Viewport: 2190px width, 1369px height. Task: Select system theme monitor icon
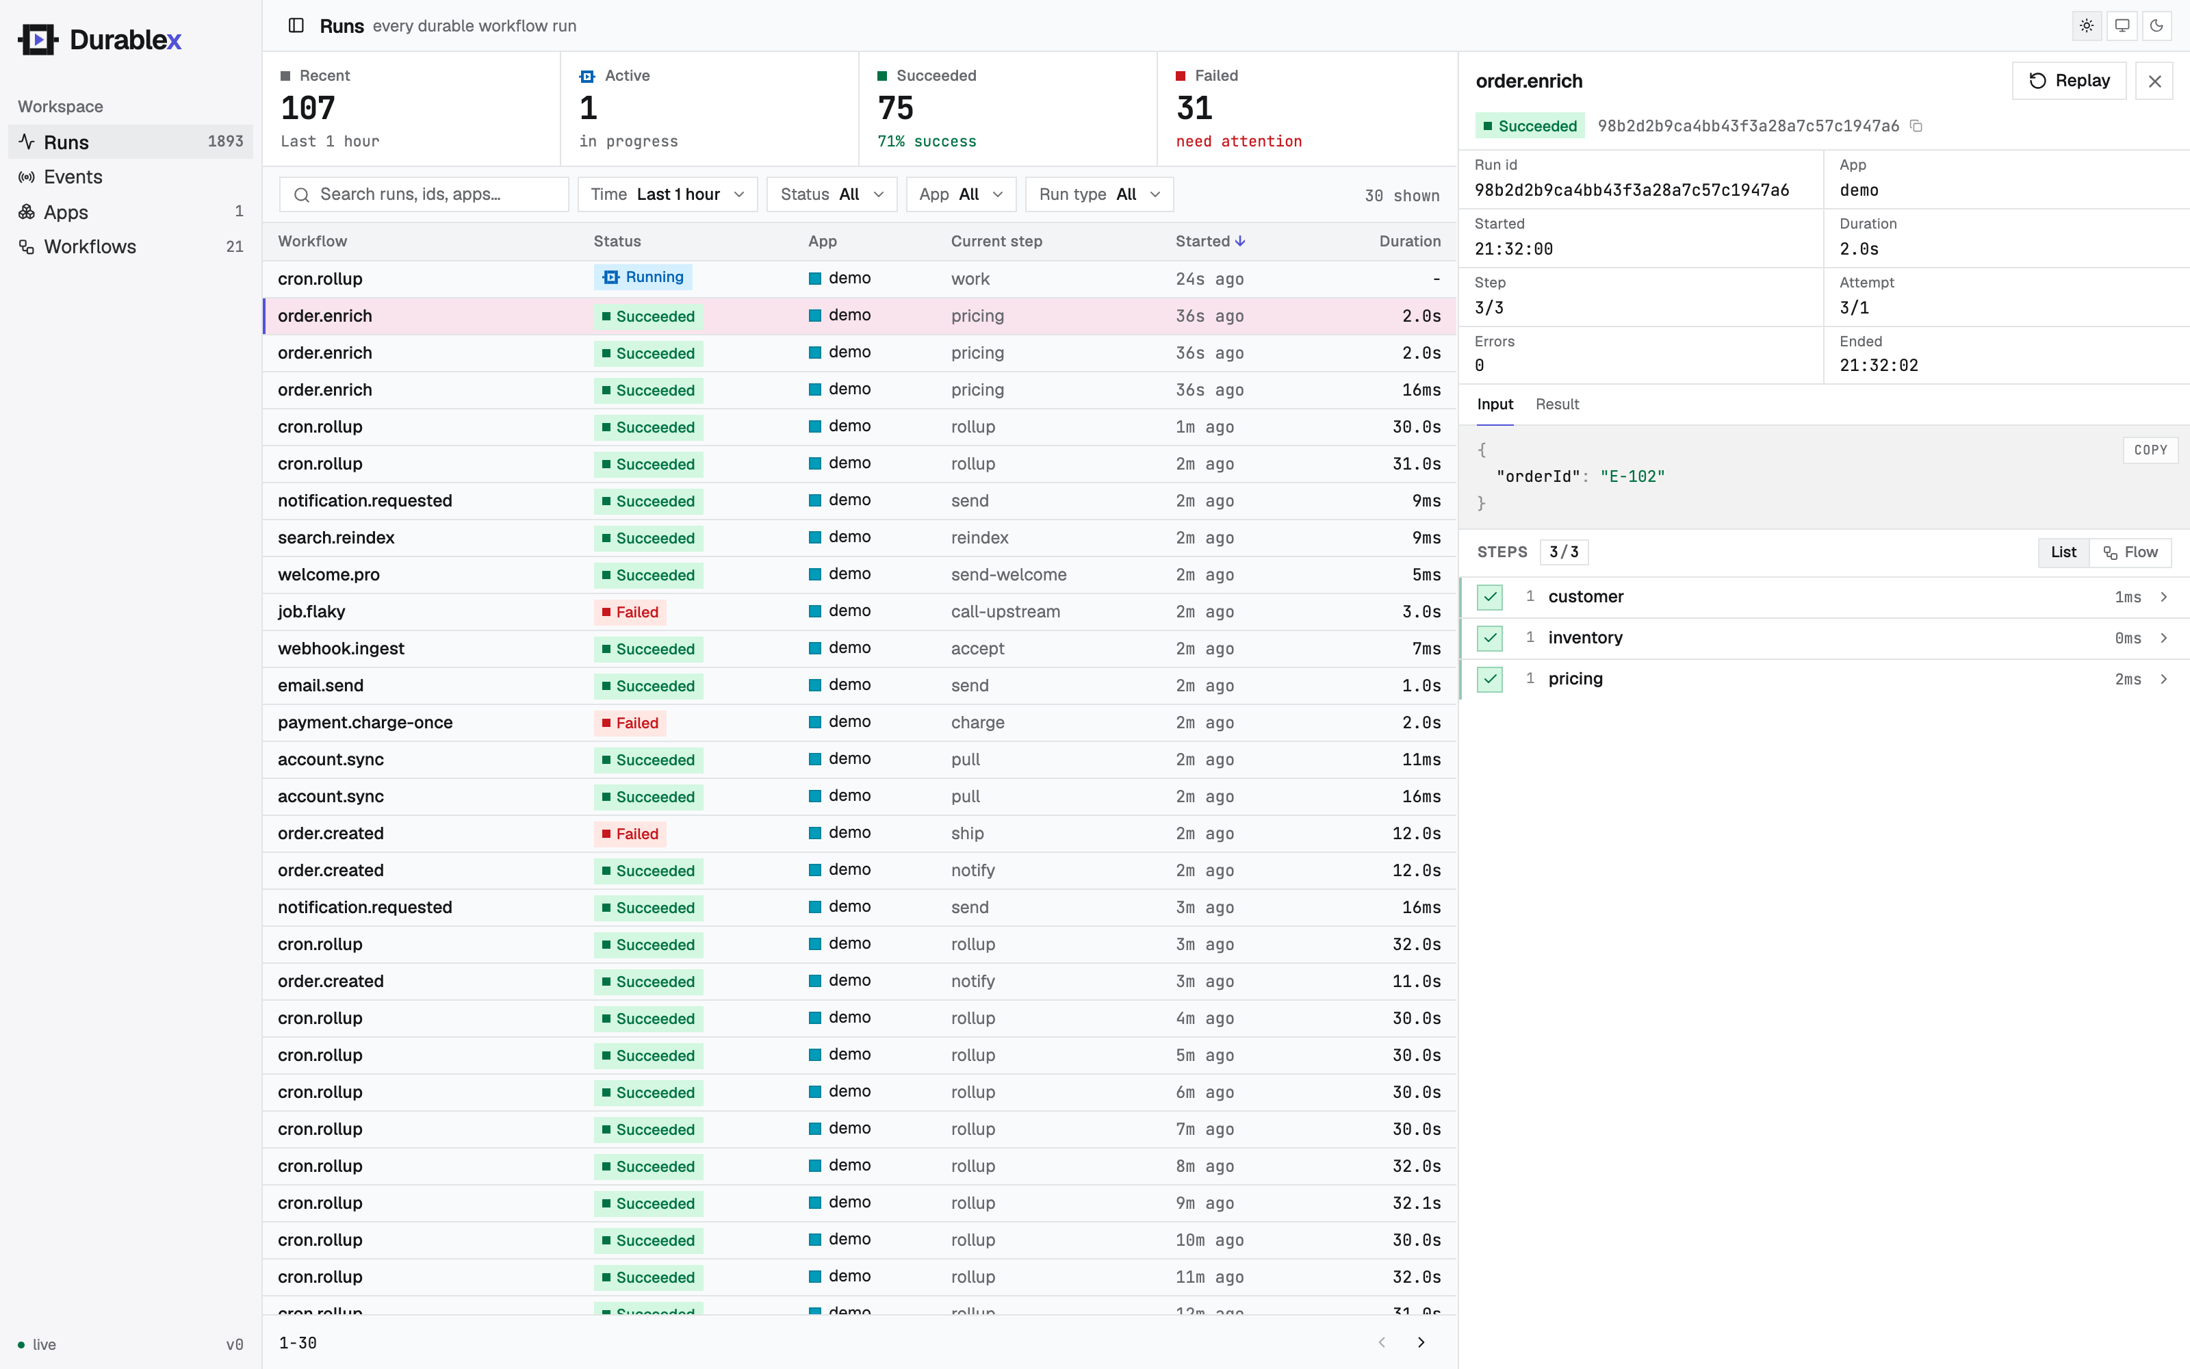coord(2122,25)
